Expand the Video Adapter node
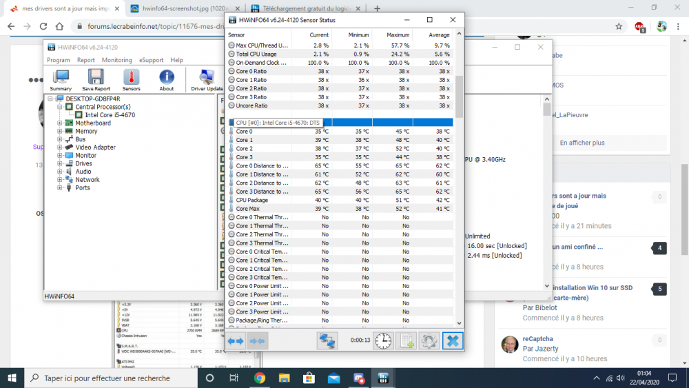The height and width of the screenshot is (388, 689). [60, 147]
